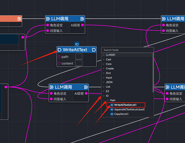
Task: Click the content value box on WriteAllText
Action: click(x=79, y=63)
